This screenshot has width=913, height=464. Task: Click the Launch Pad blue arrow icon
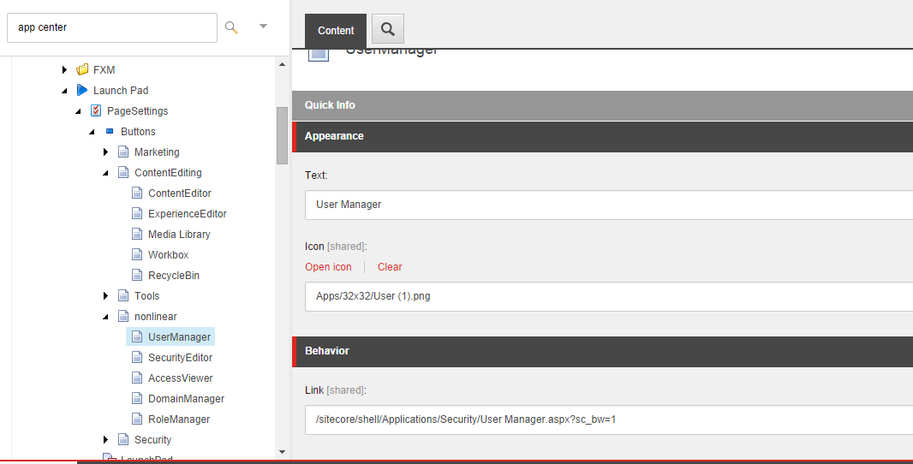[x=82, y=90]
